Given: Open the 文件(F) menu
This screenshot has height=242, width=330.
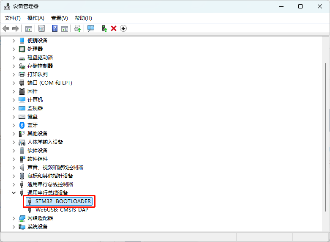Looking at the screenshot, I should 12,18.
